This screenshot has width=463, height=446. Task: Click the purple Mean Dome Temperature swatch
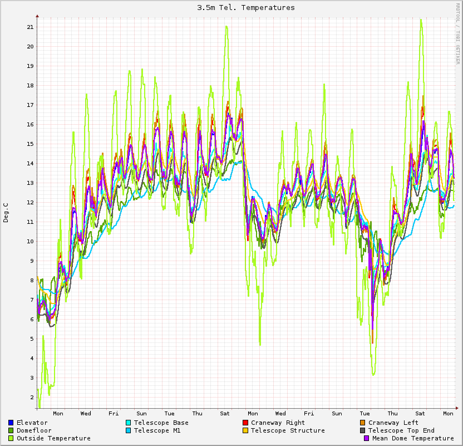point(367,438)
